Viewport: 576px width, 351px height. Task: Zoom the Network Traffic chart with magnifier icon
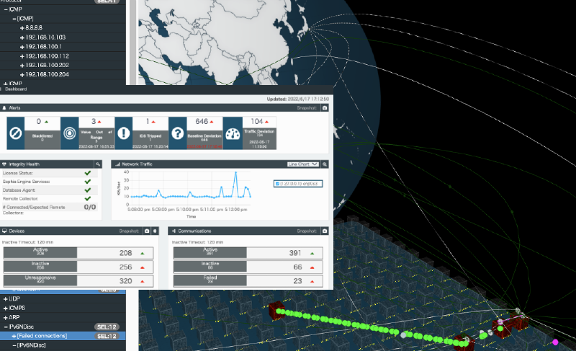[x=325, y=164]
